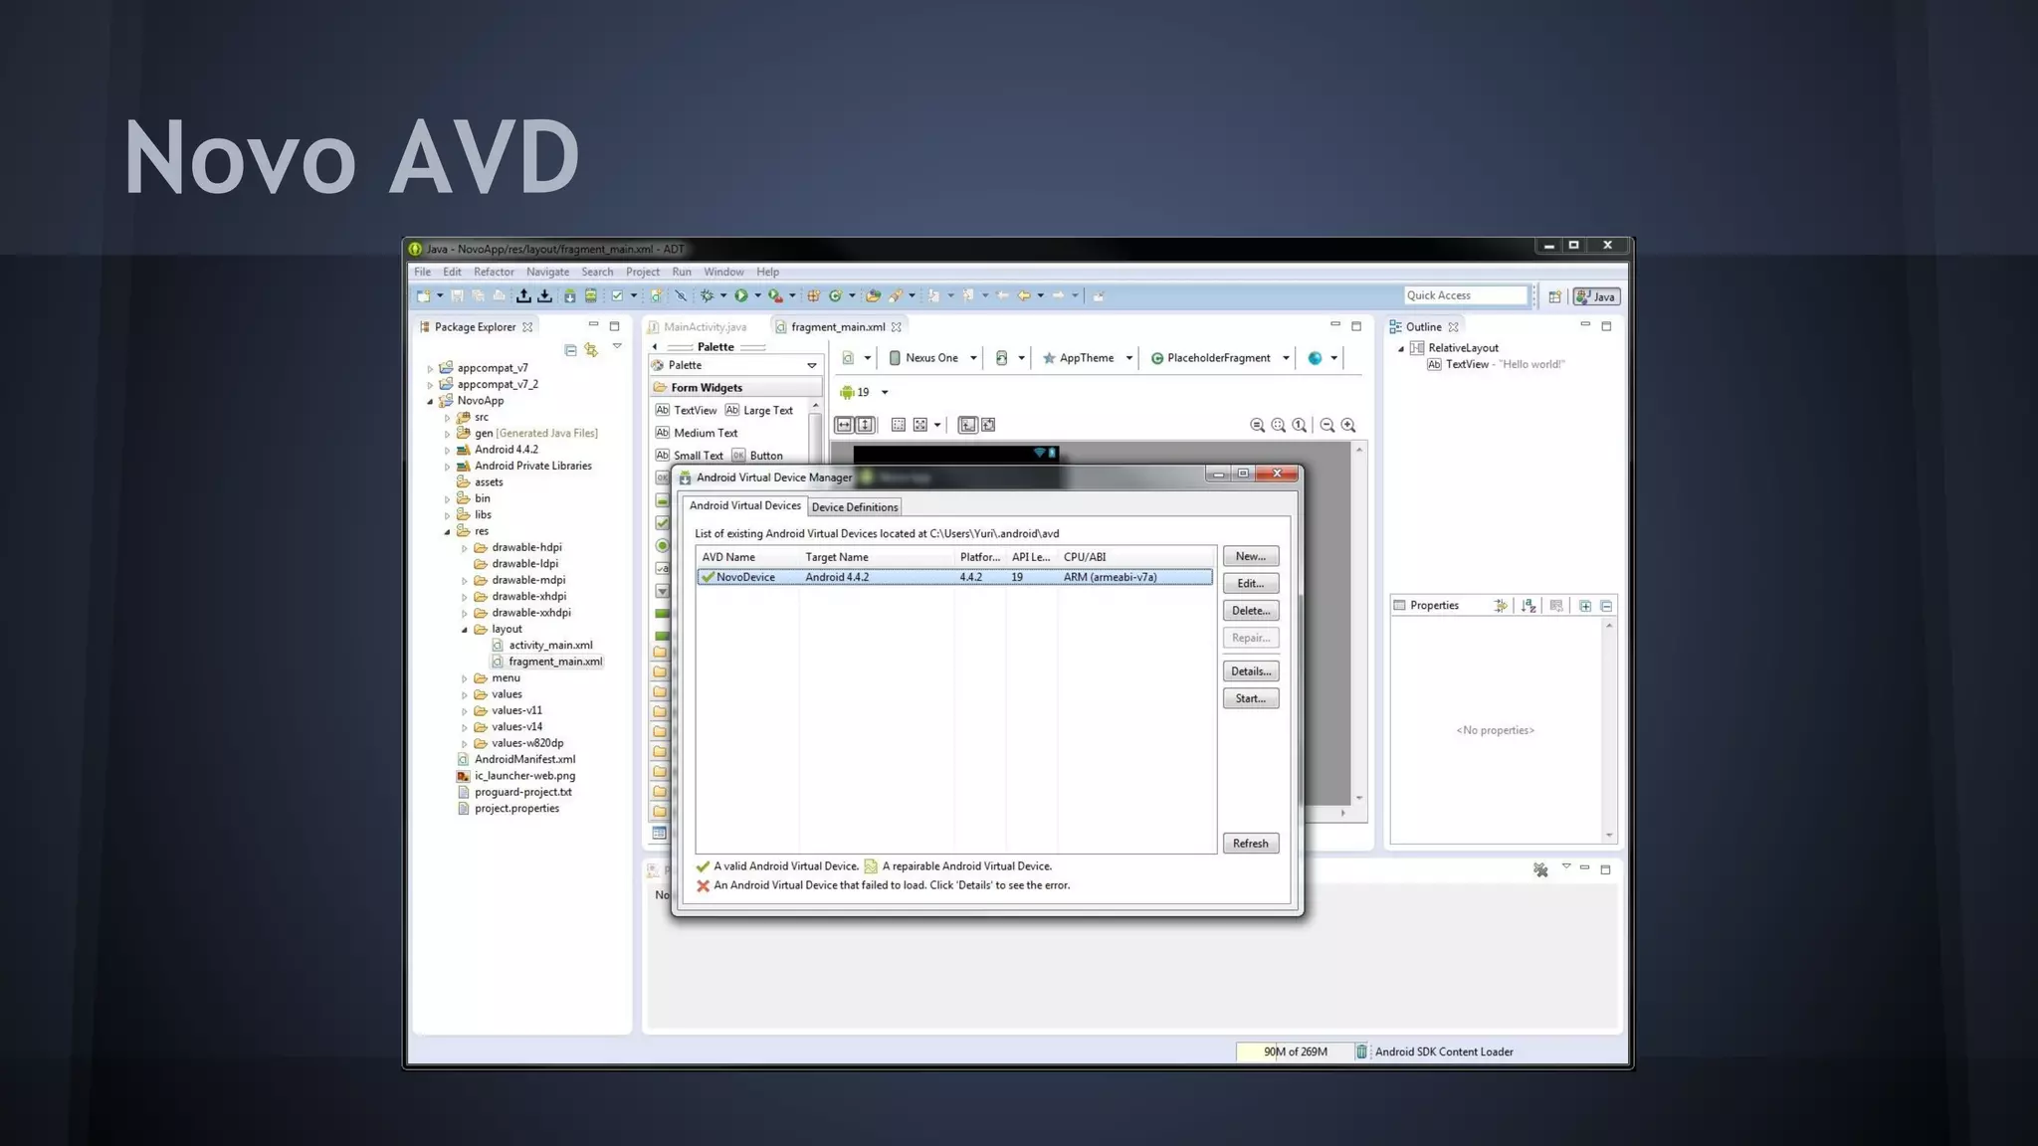Click the zoom in magnifier in layout editor
Screen dimensions: 2038x1146
click(x=1348, y=425)
